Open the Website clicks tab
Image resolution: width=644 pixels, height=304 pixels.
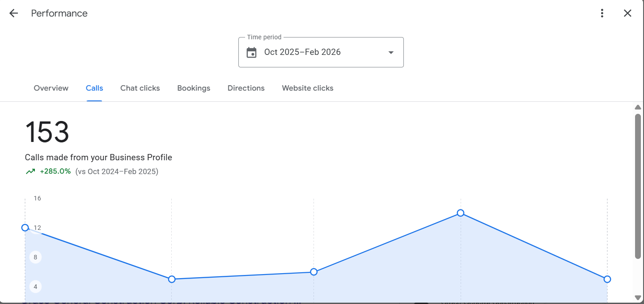(308, 88)
